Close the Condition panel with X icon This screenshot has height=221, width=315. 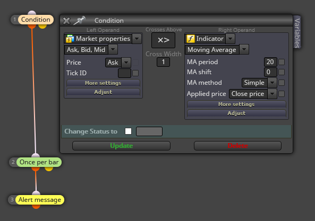click(x=66, y=21)
